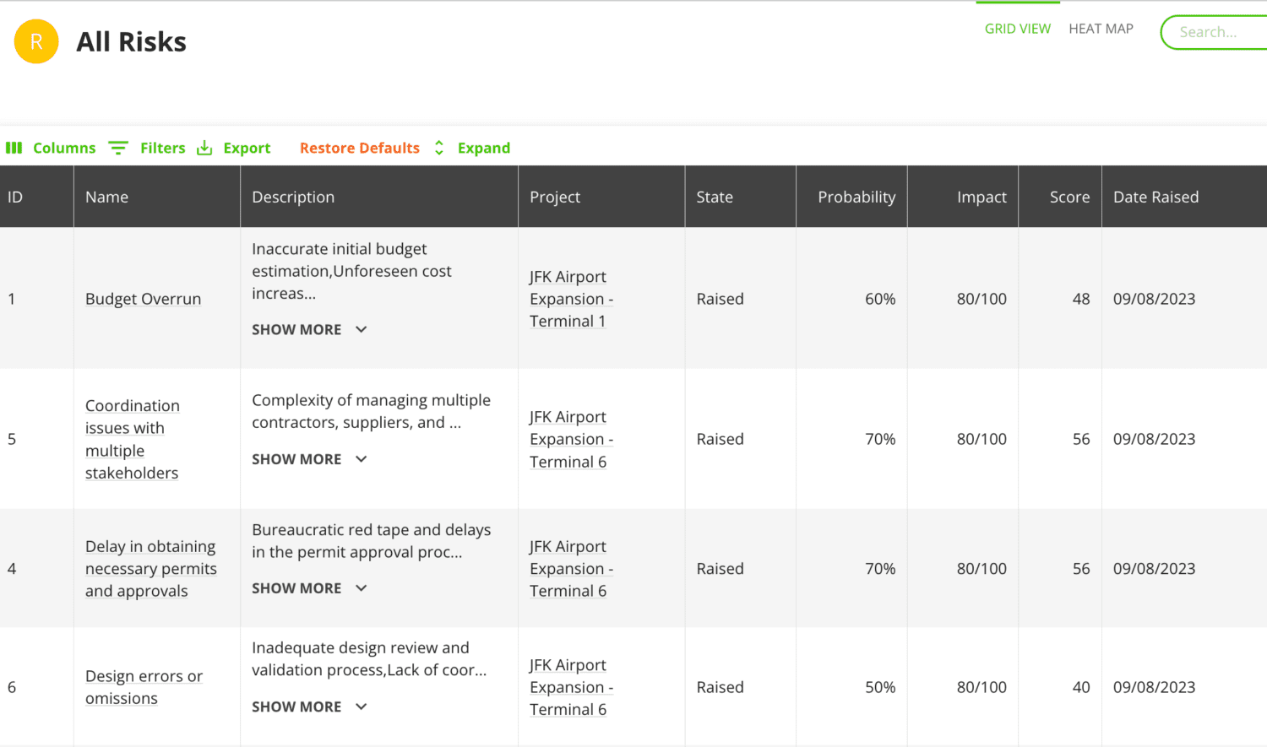
Task: Click the Expand up-down arrows icon
Action: [x=439, y=148]
